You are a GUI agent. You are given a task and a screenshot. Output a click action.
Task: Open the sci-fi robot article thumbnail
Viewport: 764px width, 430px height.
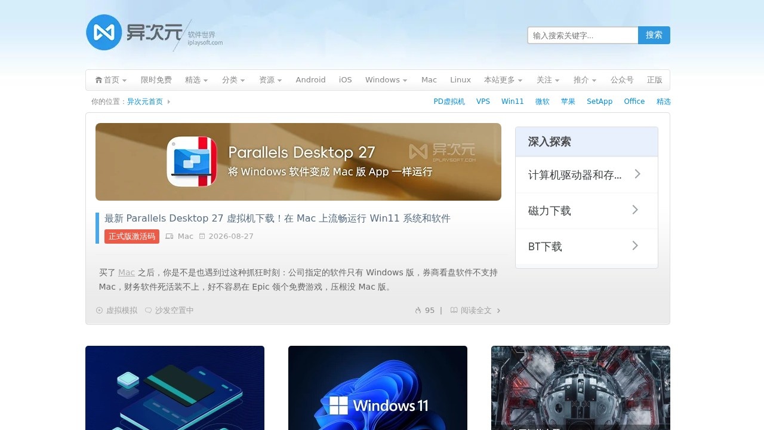[581, 388]
